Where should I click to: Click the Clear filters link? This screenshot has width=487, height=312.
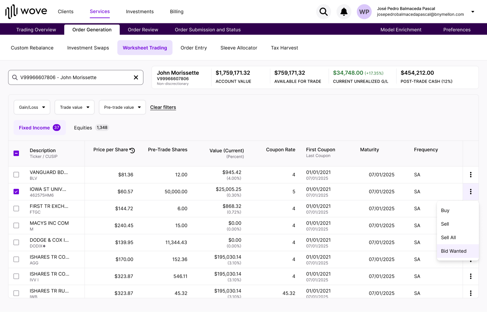pyautogui.click(x=163, y=107)
